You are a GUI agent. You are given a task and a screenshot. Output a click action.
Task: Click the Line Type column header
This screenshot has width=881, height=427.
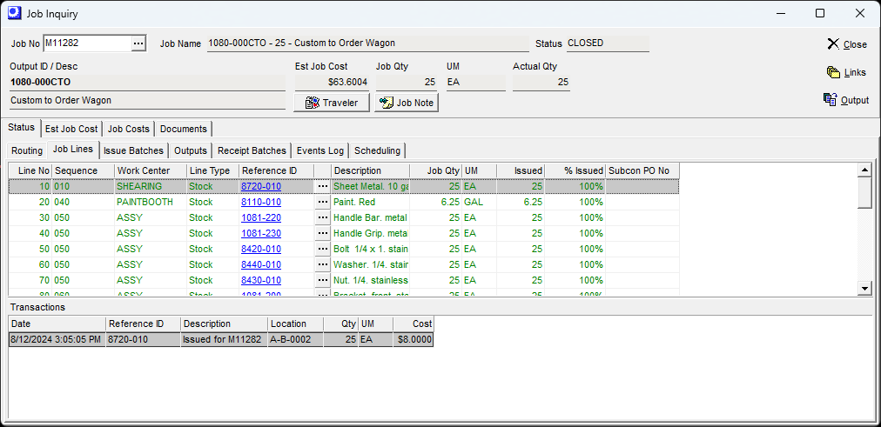[x=213, y=170]
